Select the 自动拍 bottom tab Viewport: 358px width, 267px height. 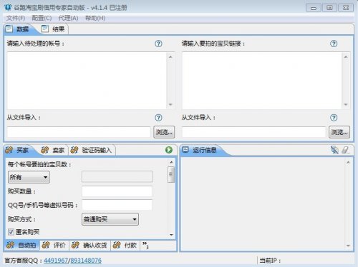coord(21,245)
